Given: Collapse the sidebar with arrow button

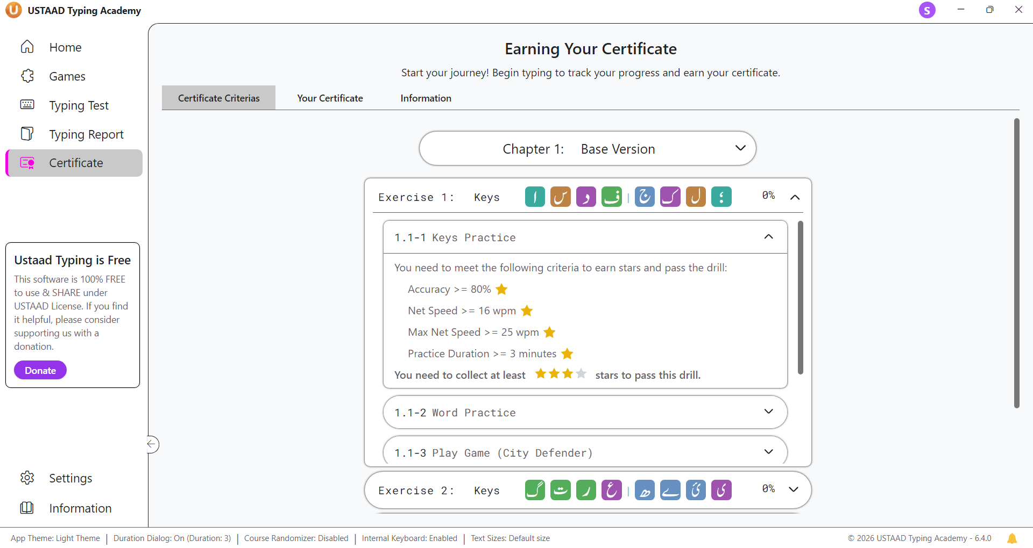Looking at the screenshot, I should (152, 444).
